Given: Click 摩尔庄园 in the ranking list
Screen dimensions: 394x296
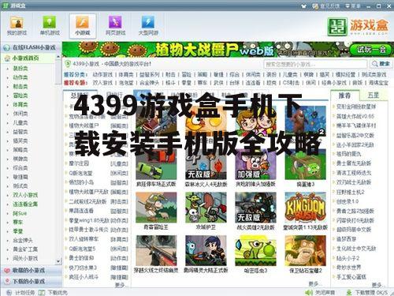Looking at the screenshot, I should point(79,163).
